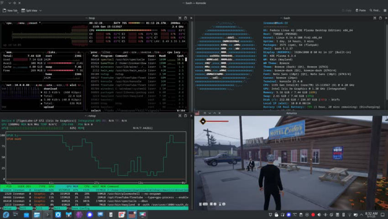Open the FreeTube taskbar icon

point(121,215)
